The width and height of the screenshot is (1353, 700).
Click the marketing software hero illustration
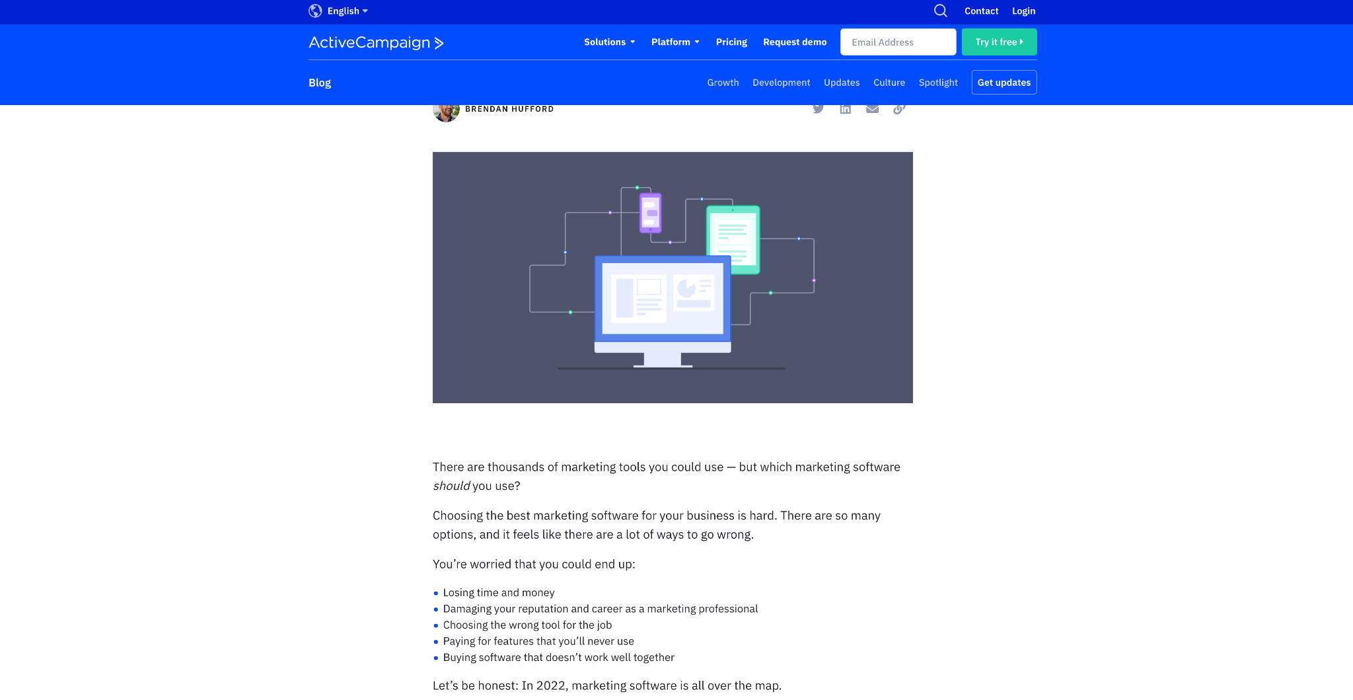(x=673, y=278)
